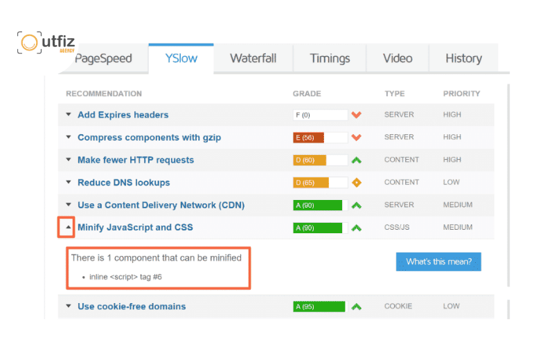
Task: Click 'There is 1 component that can be minified'
Action: [x=157, y=257]
